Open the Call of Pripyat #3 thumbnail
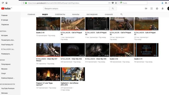169x95 pixels. point(97,24)
